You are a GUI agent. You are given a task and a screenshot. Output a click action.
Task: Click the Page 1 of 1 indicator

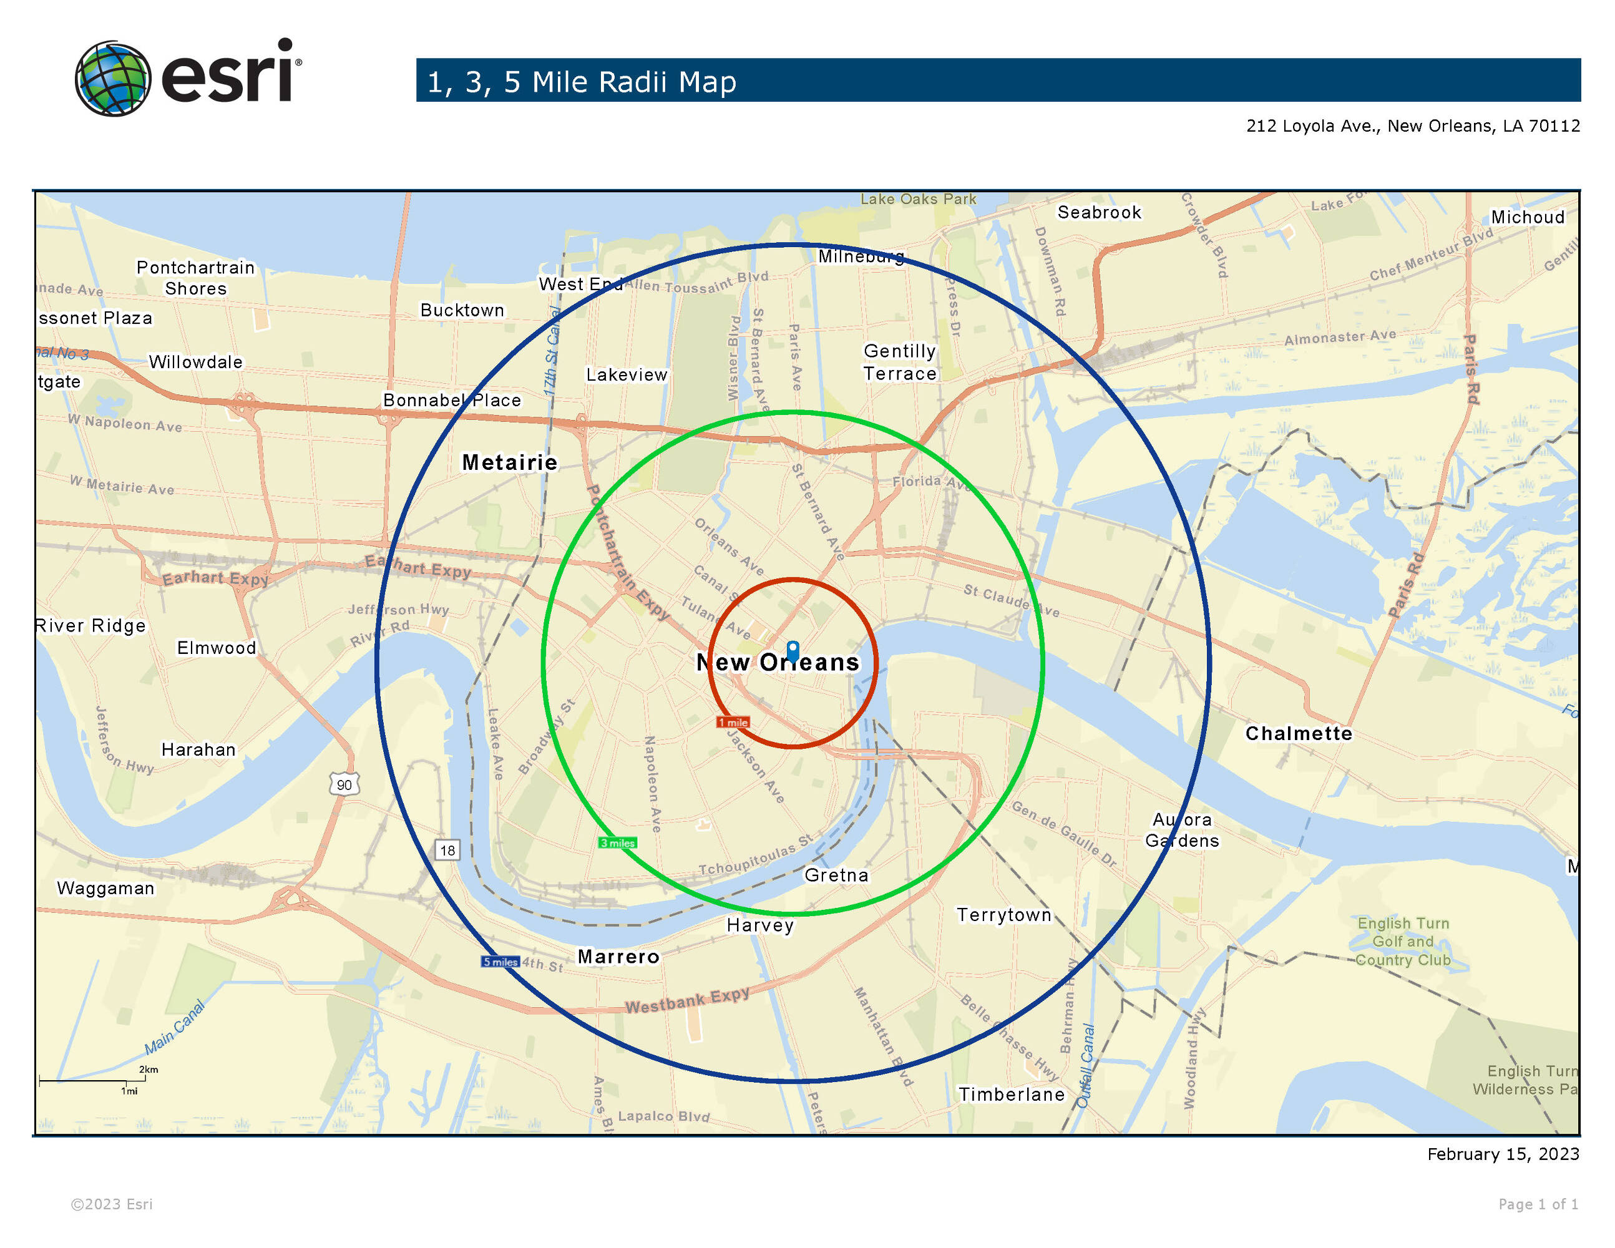[1538, 1204]
